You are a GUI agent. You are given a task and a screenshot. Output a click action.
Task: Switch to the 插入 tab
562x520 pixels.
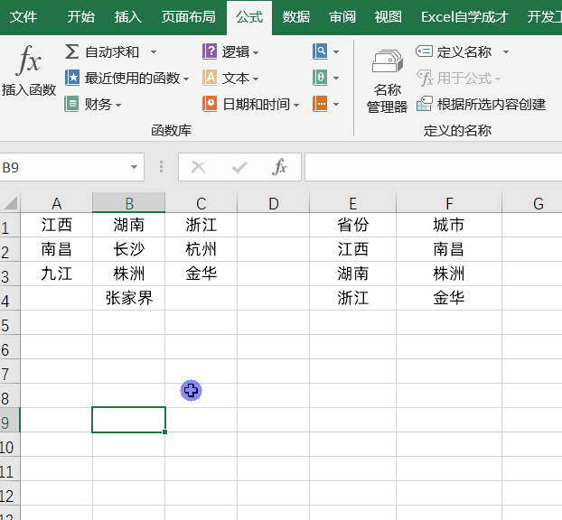pos(128,17)
